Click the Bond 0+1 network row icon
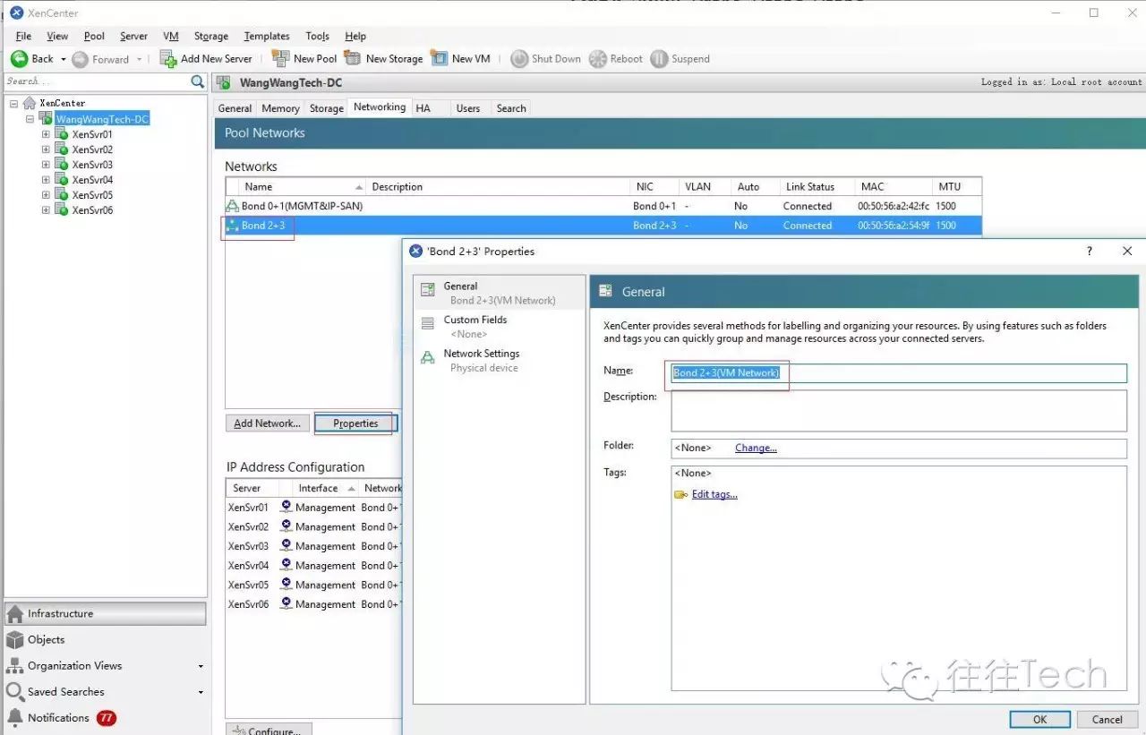Screen dimensions: 1146x735 [233, 206]
